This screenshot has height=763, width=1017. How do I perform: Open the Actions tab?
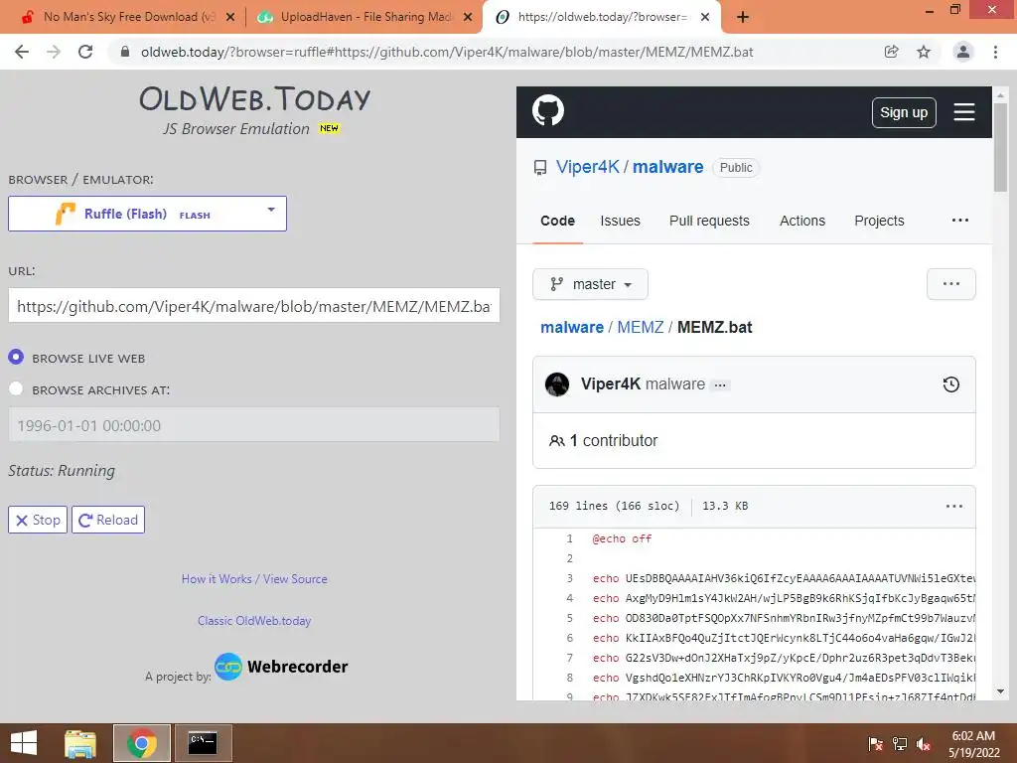[802, 221]
